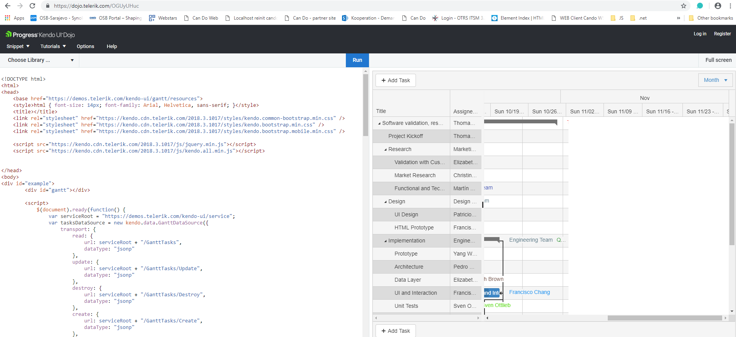Image resolution: width=736 pixels, height=337 pixels.
Task: Open the Apps grid shortcut
Action: click(14, 18)
